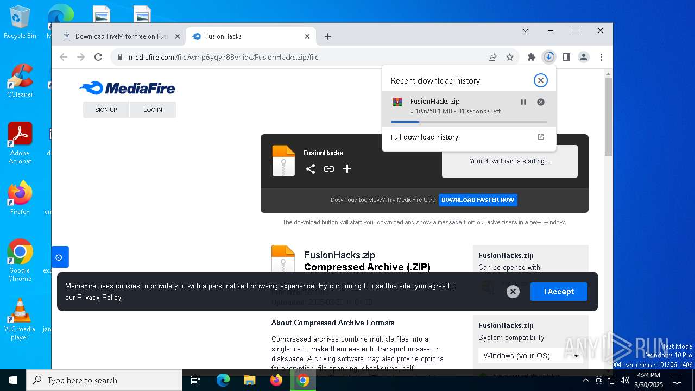Open Firefox from taskbar

(276, 380)
